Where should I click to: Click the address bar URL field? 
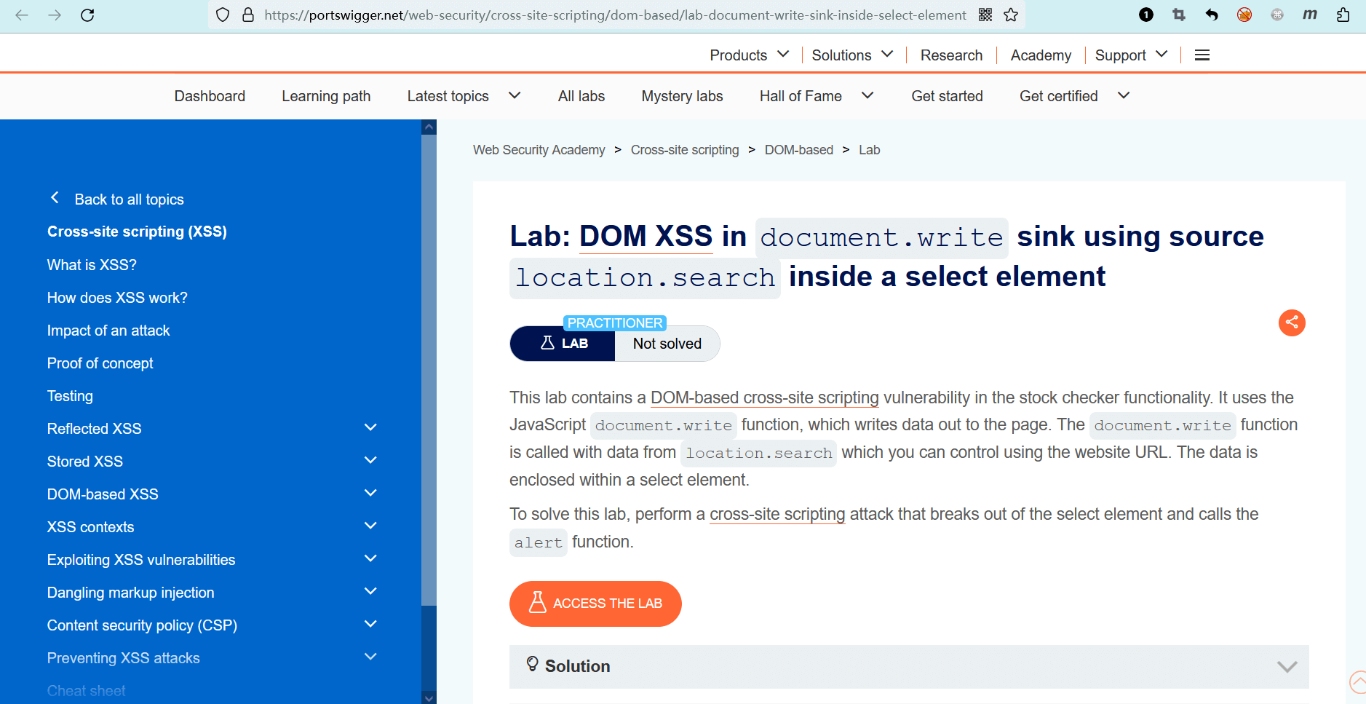(615, 15)
